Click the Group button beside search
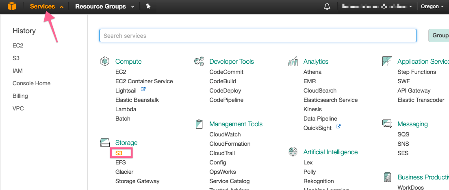Viewport: 449px width, 190px height. click(x=439, y=36)
